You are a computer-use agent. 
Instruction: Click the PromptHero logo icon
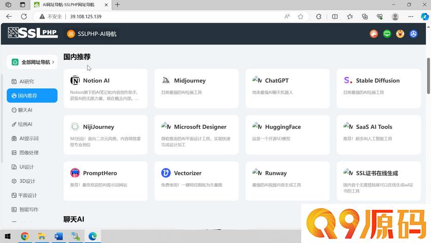click(75, 172)
